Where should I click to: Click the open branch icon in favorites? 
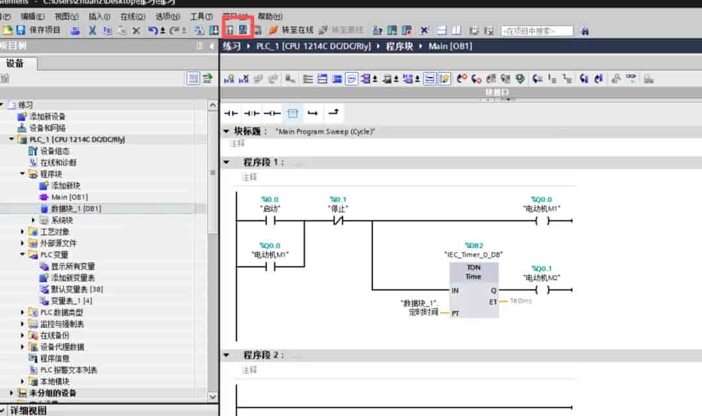[313, 113]
